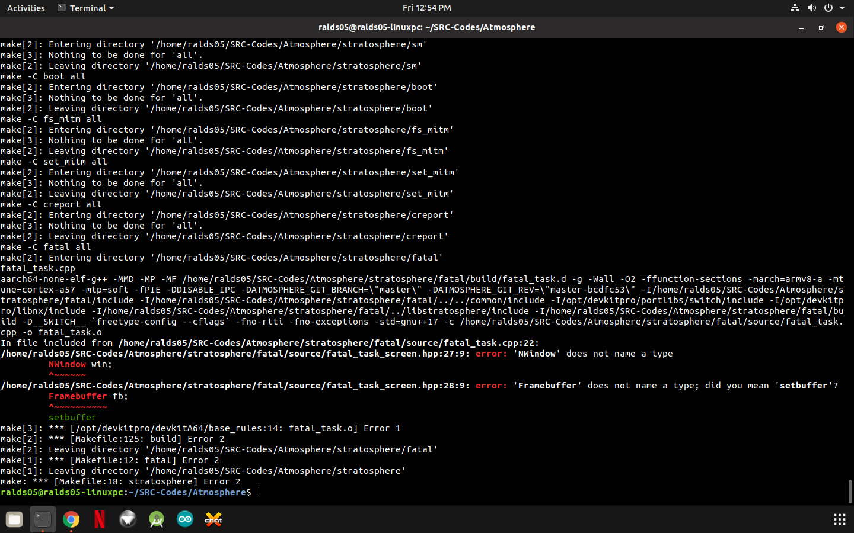The height and width of the screenshot is (533, 854).
Task: Open the Show Applications grid
Action: (840, 519)
